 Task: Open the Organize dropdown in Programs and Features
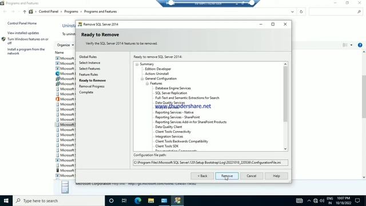click(x=65, y=45)
